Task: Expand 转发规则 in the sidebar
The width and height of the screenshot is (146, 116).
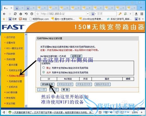Action: 11,98
